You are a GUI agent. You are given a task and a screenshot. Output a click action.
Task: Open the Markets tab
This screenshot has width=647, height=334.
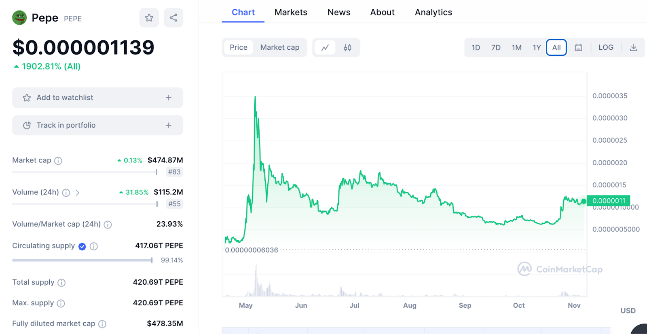pyautogui.click(x=291, y=12)
